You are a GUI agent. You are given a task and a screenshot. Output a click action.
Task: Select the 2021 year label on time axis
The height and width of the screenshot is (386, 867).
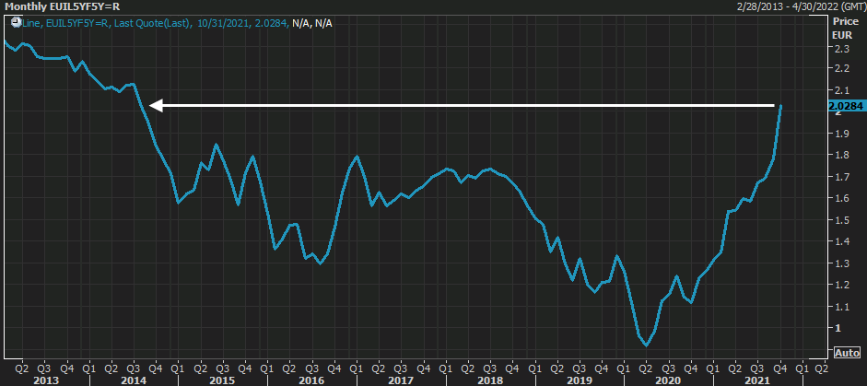[x=757, y=380]
